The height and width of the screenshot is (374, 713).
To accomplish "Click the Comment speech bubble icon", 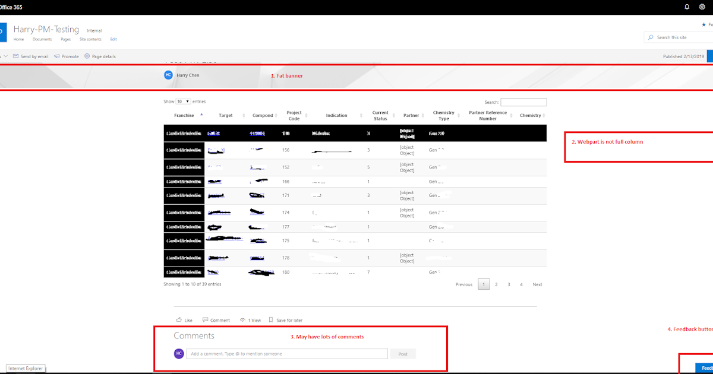I will [x=205, y=319].
